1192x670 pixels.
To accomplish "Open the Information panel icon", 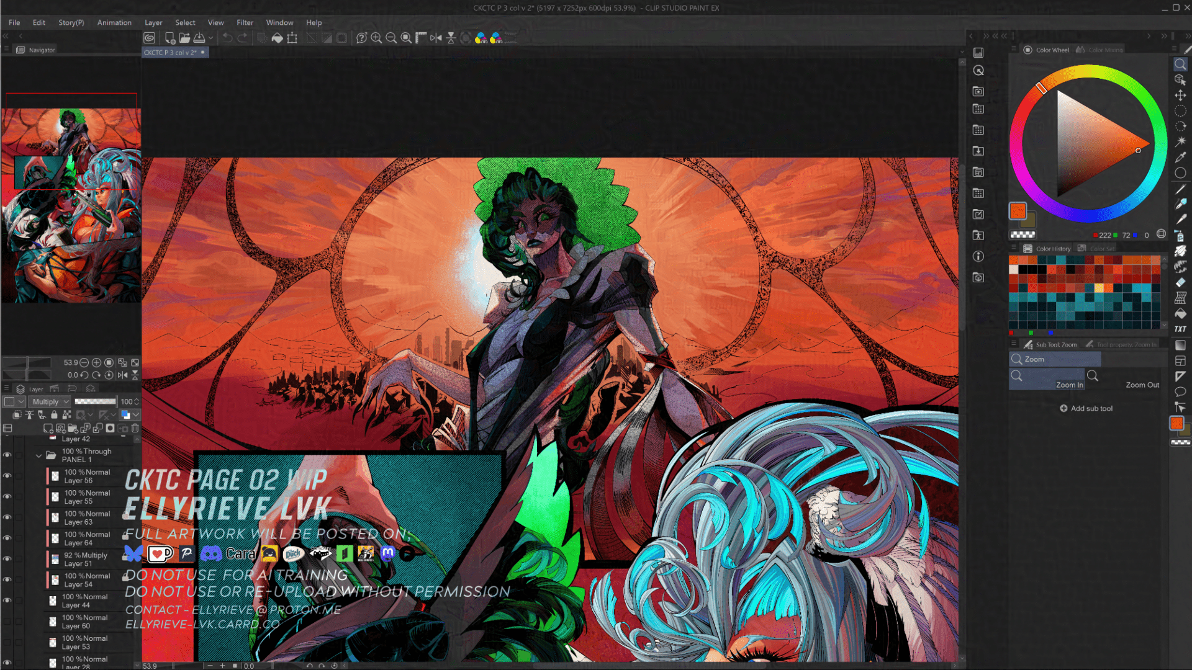I will pyautogui.click(x=978, y=256).
